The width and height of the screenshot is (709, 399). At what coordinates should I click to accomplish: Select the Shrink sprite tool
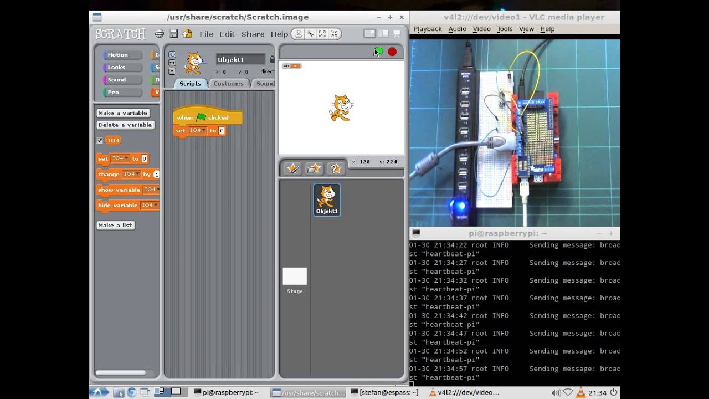(x=334, y=34)
